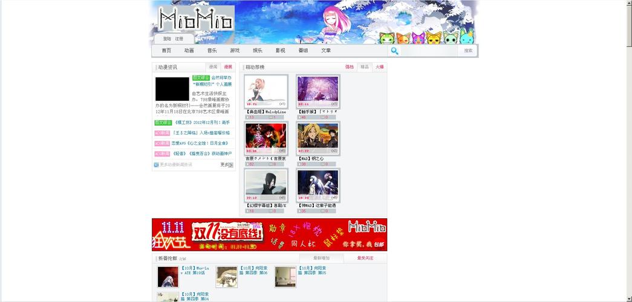Image resolution: width=632 pixels, height=302 pixels.
Task: Open the 吉原ラメント video thumbnail
Action: (x=266, y=138)
